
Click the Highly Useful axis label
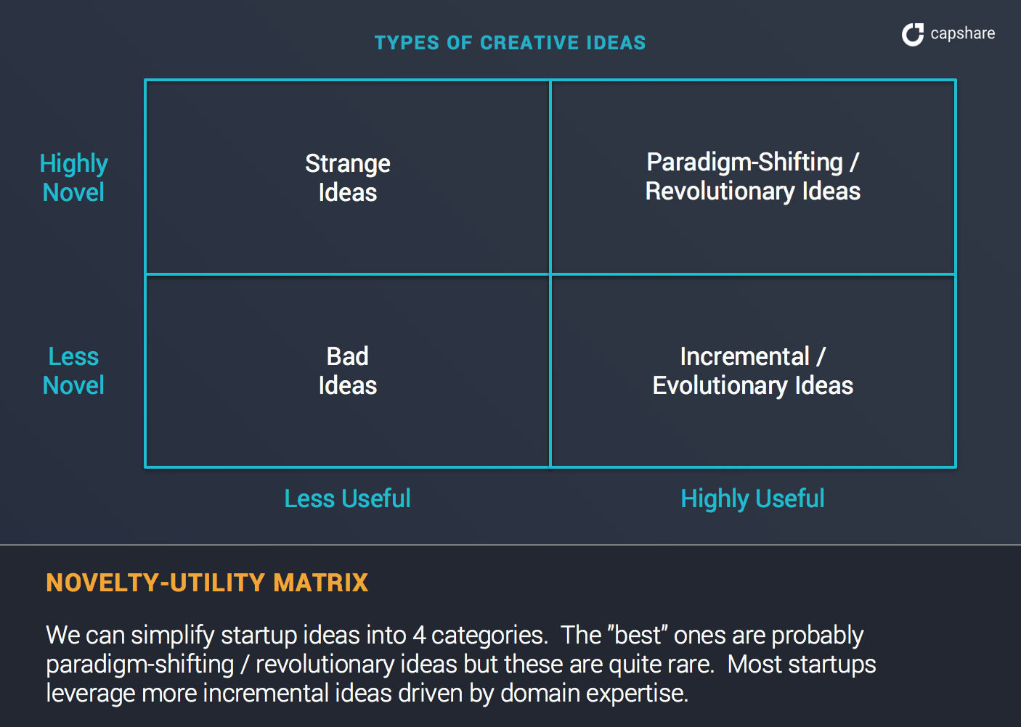coord(752,499)
